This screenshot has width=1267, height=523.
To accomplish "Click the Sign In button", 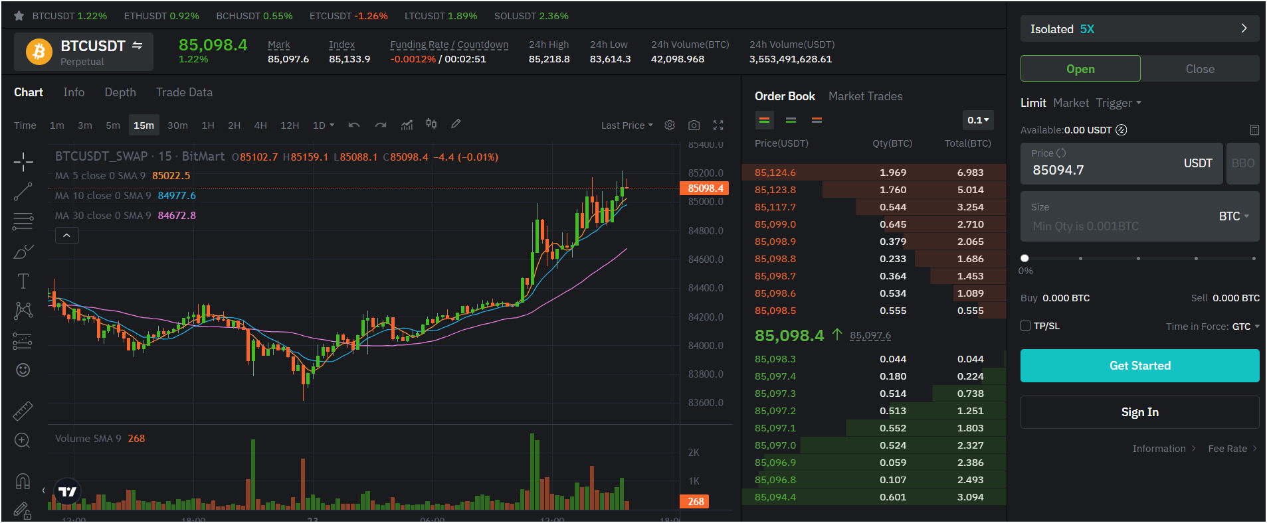I will point(1140,412).
